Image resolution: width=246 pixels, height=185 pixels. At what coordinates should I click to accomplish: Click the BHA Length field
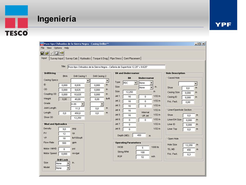(x=65, y=113)
